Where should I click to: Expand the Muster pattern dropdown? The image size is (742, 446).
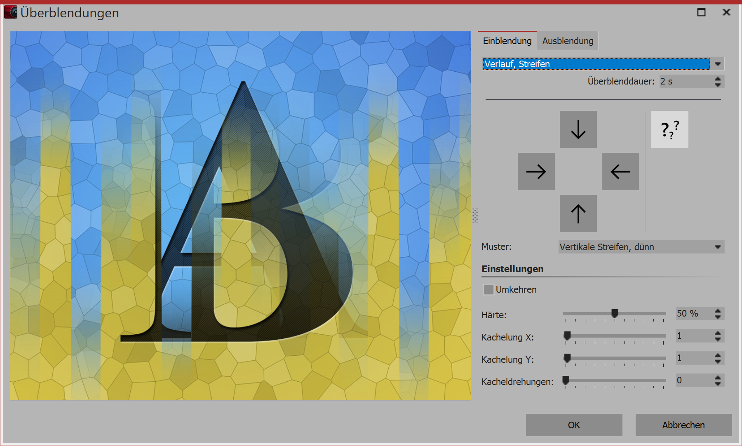coord(718,247)
